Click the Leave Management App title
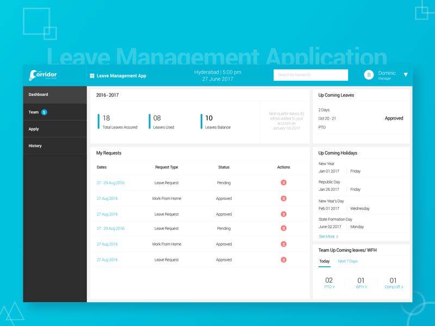Viewport: 435px width, 326px height. tap(121, 76)
